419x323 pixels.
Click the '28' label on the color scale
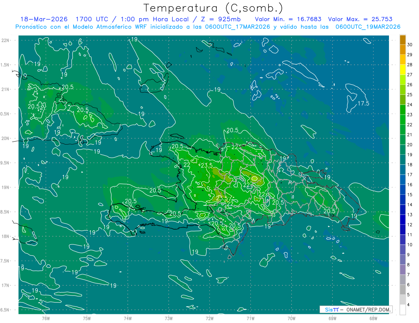(x=410, y=65)
